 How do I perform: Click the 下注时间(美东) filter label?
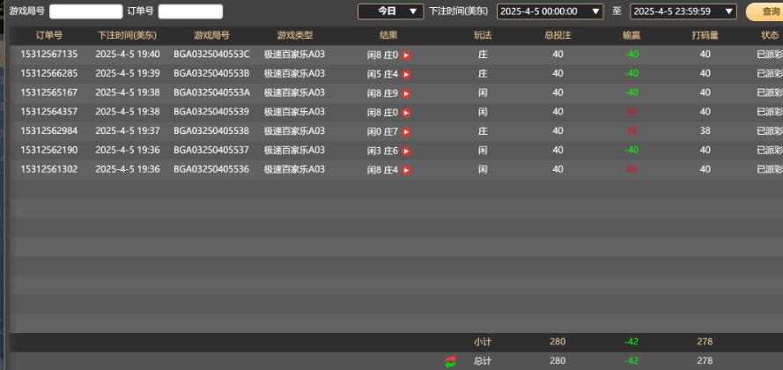[x=458, y=11]
